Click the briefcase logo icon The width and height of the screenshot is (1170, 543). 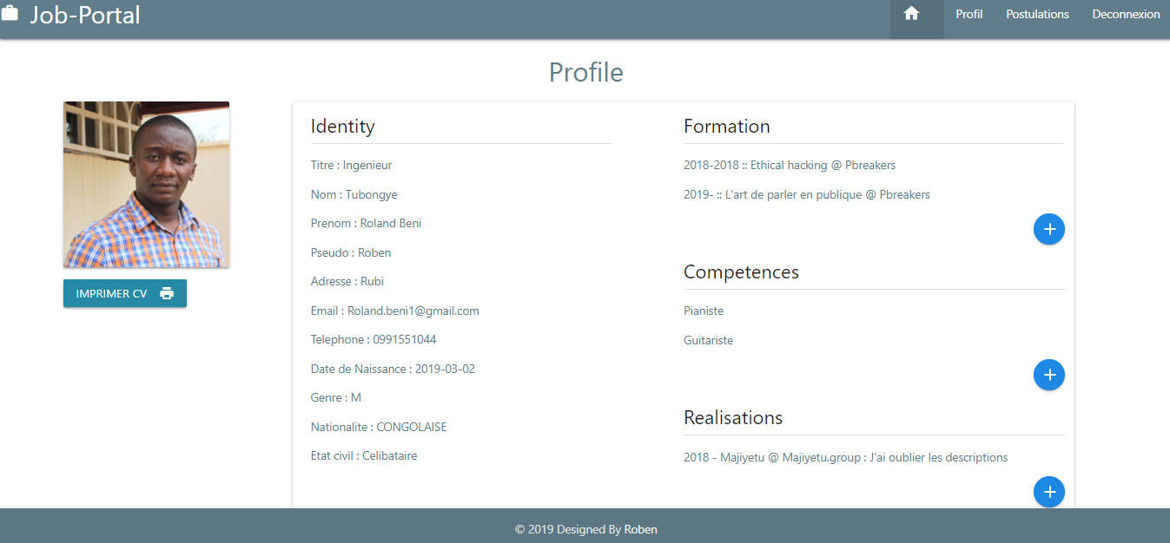point(10,15)
